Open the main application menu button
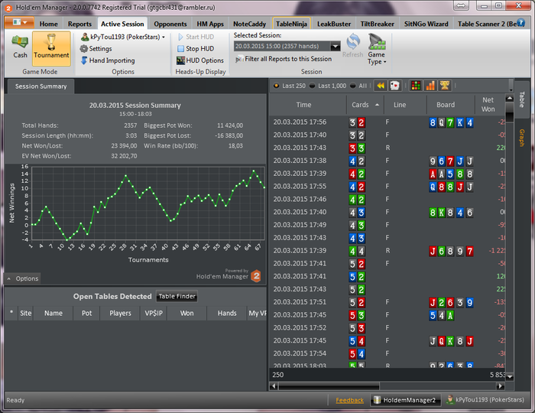Screen dimensions: 535x413 click(19, 22)
